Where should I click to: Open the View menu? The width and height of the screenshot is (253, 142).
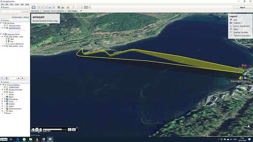12,4
